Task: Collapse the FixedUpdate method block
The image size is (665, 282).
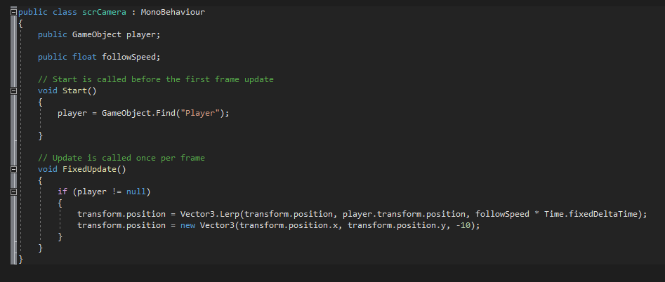Action: [13, 169]
